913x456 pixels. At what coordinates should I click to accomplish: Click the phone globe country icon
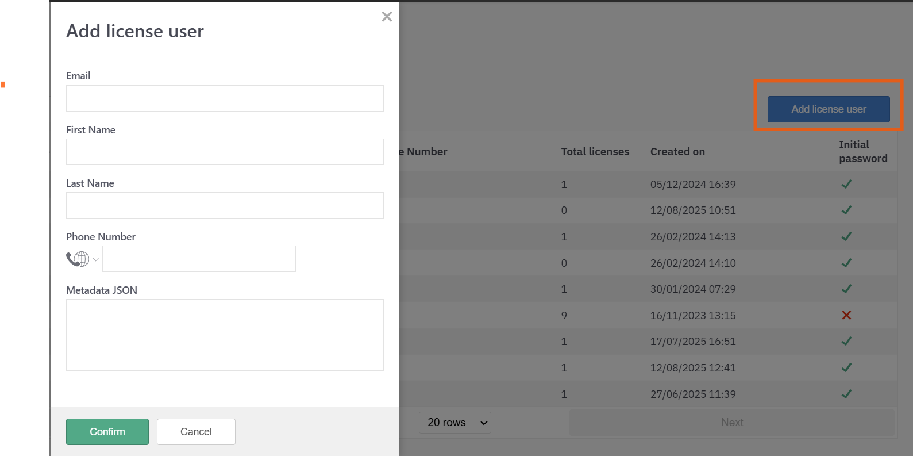click(x=78, y=259)
